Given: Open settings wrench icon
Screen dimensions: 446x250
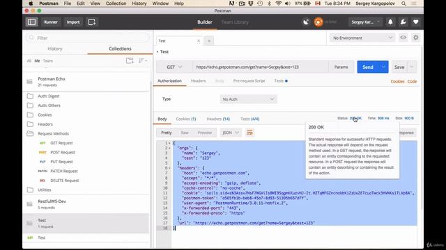Looking at the screenshot, I should tap(403, 22).
